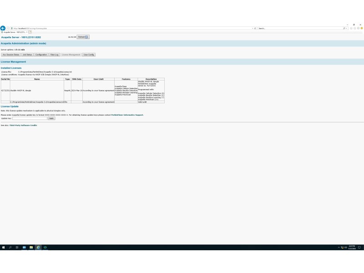Open Internet Explorer Home icon
364x273 pixels.
(x=351, y=28)
